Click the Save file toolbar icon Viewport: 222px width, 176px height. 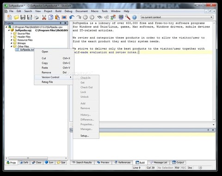click(23, 17)
